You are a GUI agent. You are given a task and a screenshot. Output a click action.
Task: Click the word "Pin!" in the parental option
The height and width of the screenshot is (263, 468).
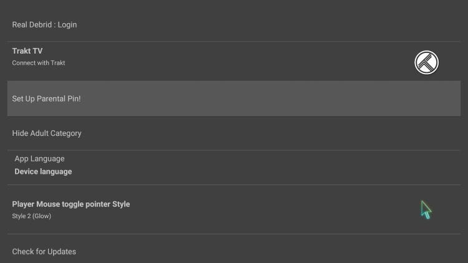point(72,98)
